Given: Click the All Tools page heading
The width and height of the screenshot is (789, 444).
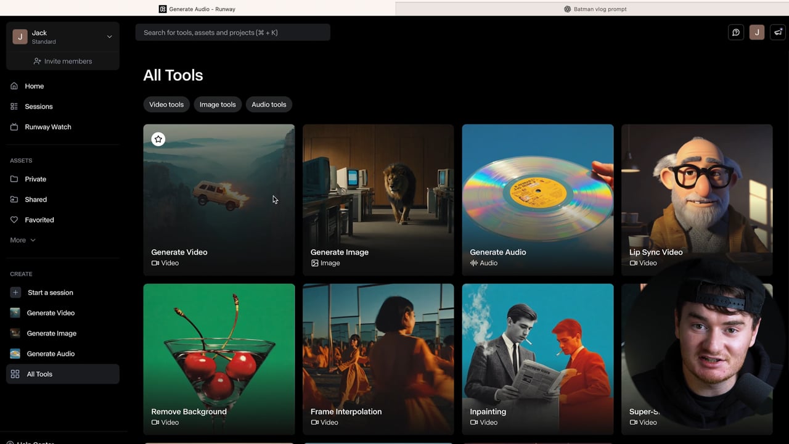Looking at the screenshot, I should tap(173, 75).
